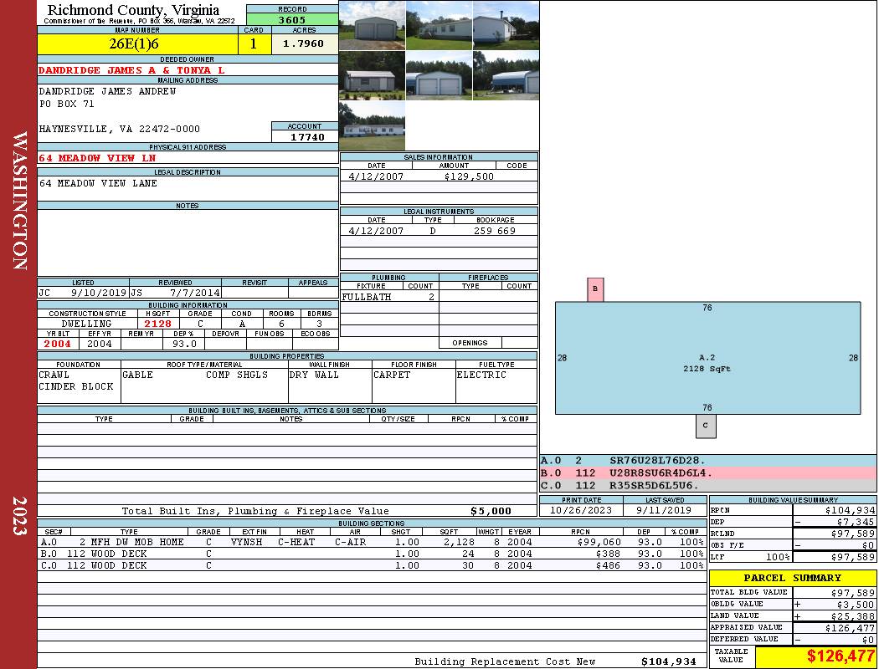The image size is (879, 669).
Task: Click the physical address 64 MEADOW VIEW LN
Action: pos(97,157)
